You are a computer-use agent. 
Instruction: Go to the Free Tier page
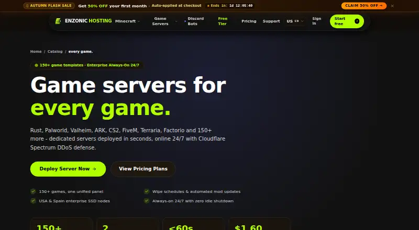[223, 21]
